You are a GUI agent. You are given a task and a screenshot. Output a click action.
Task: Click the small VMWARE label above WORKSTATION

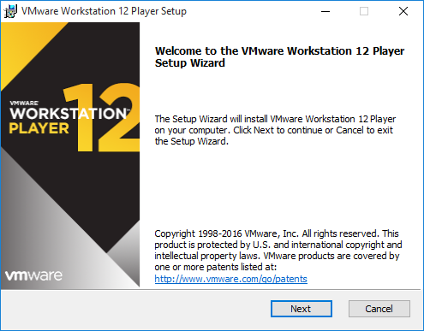coord(24,103)
